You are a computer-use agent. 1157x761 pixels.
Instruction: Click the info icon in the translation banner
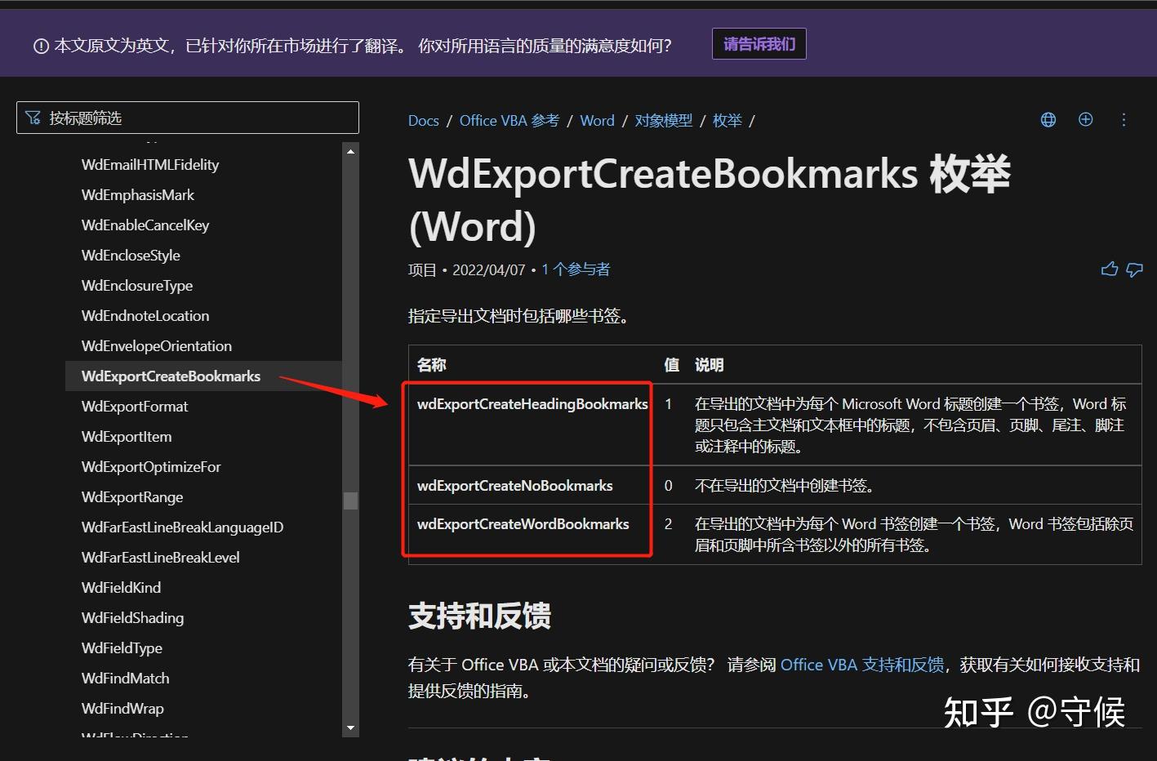click(41, 45)
